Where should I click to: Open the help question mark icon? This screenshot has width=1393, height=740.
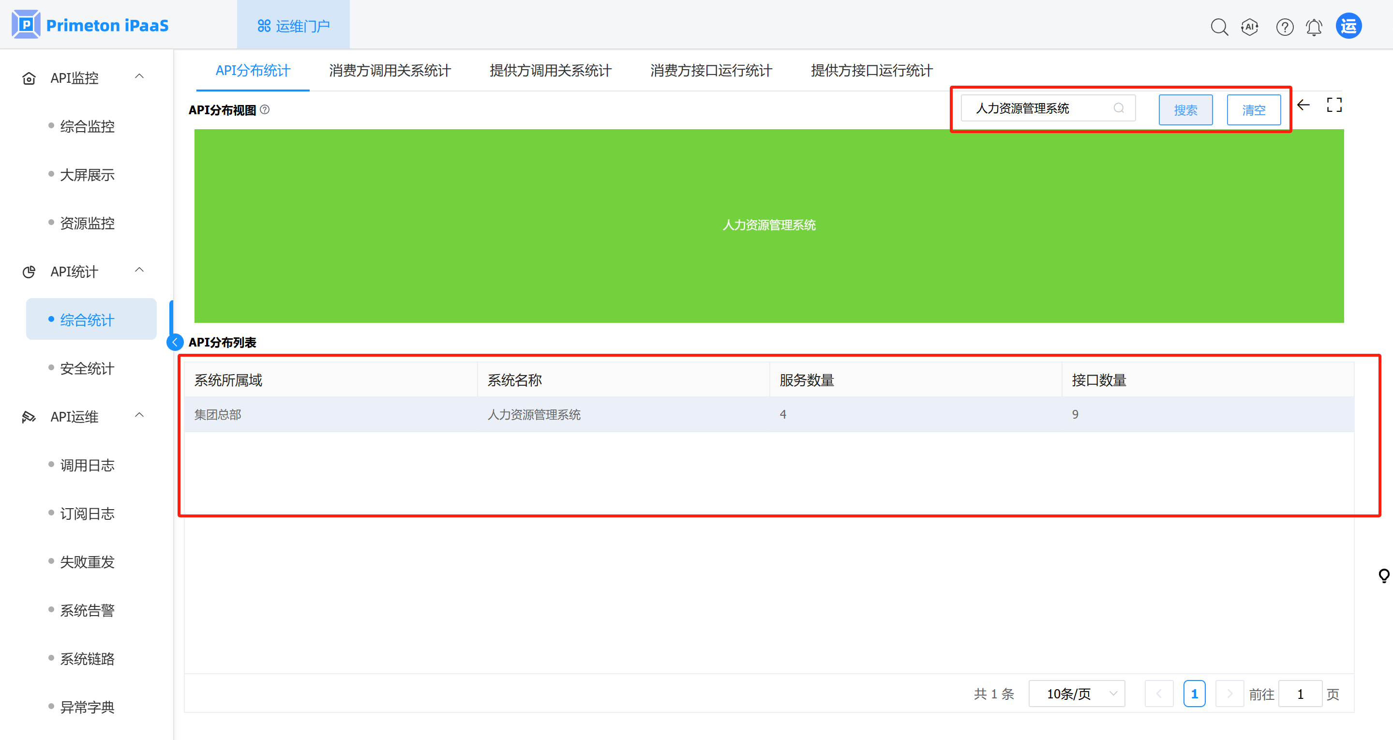pyautogui.click(x=1284, y=27)
